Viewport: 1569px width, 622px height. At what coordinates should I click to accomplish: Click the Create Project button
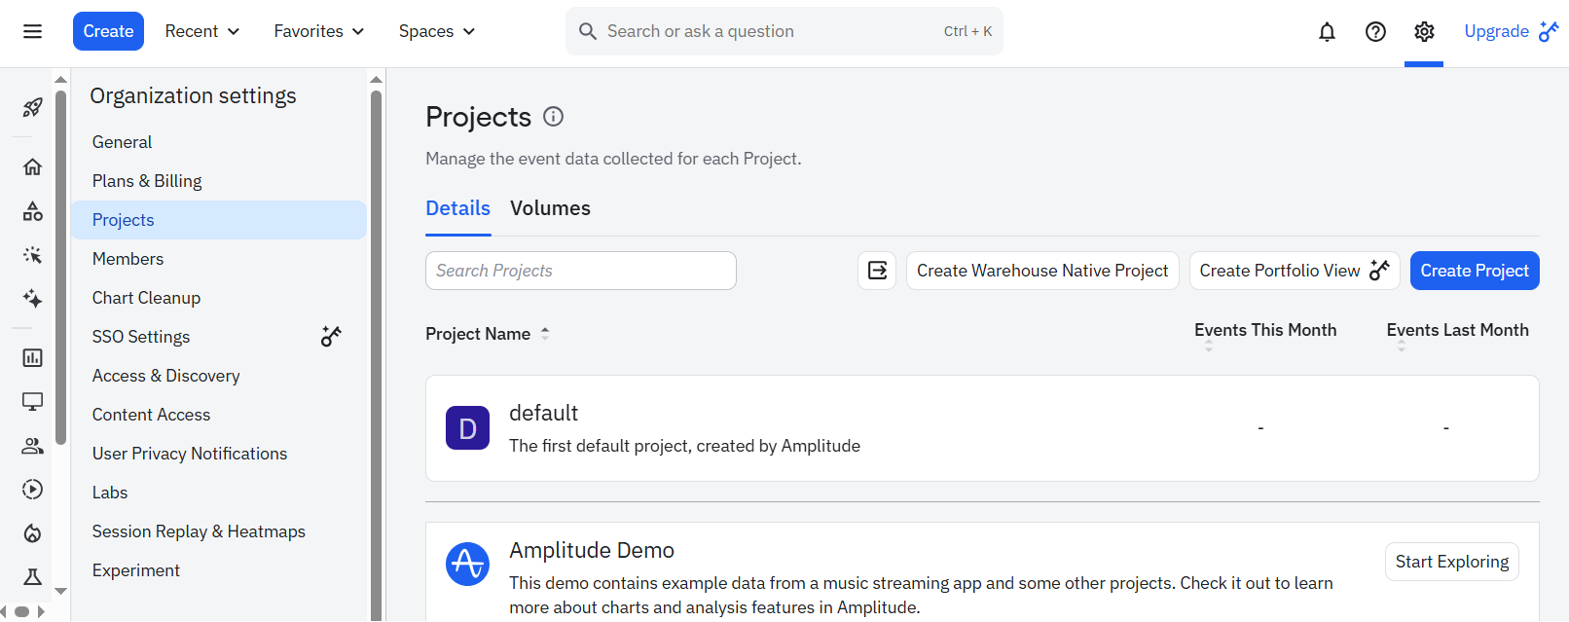[x=1474, y=271]
